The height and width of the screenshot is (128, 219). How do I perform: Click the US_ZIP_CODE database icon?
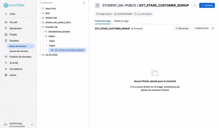point(43,55)
